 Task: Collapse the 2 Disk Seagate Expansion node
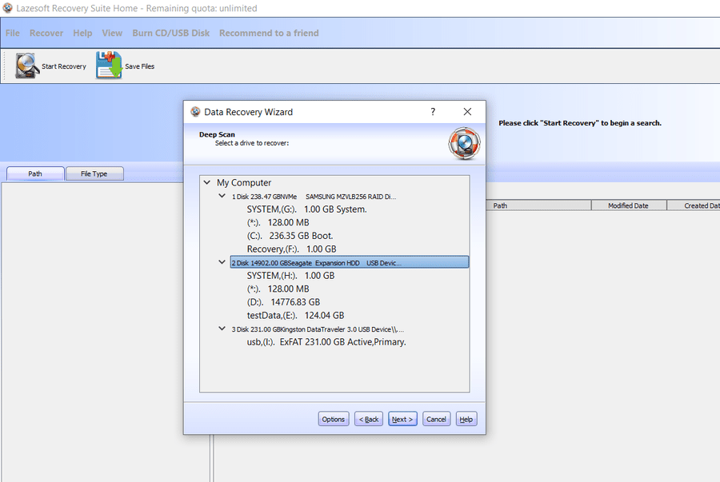(222, 262)
